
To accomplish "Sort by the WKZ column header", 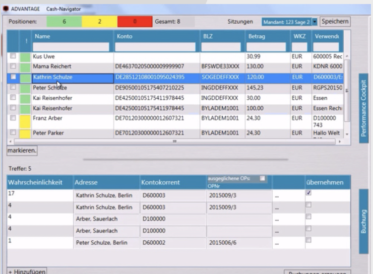I will [x=299, y=36].
